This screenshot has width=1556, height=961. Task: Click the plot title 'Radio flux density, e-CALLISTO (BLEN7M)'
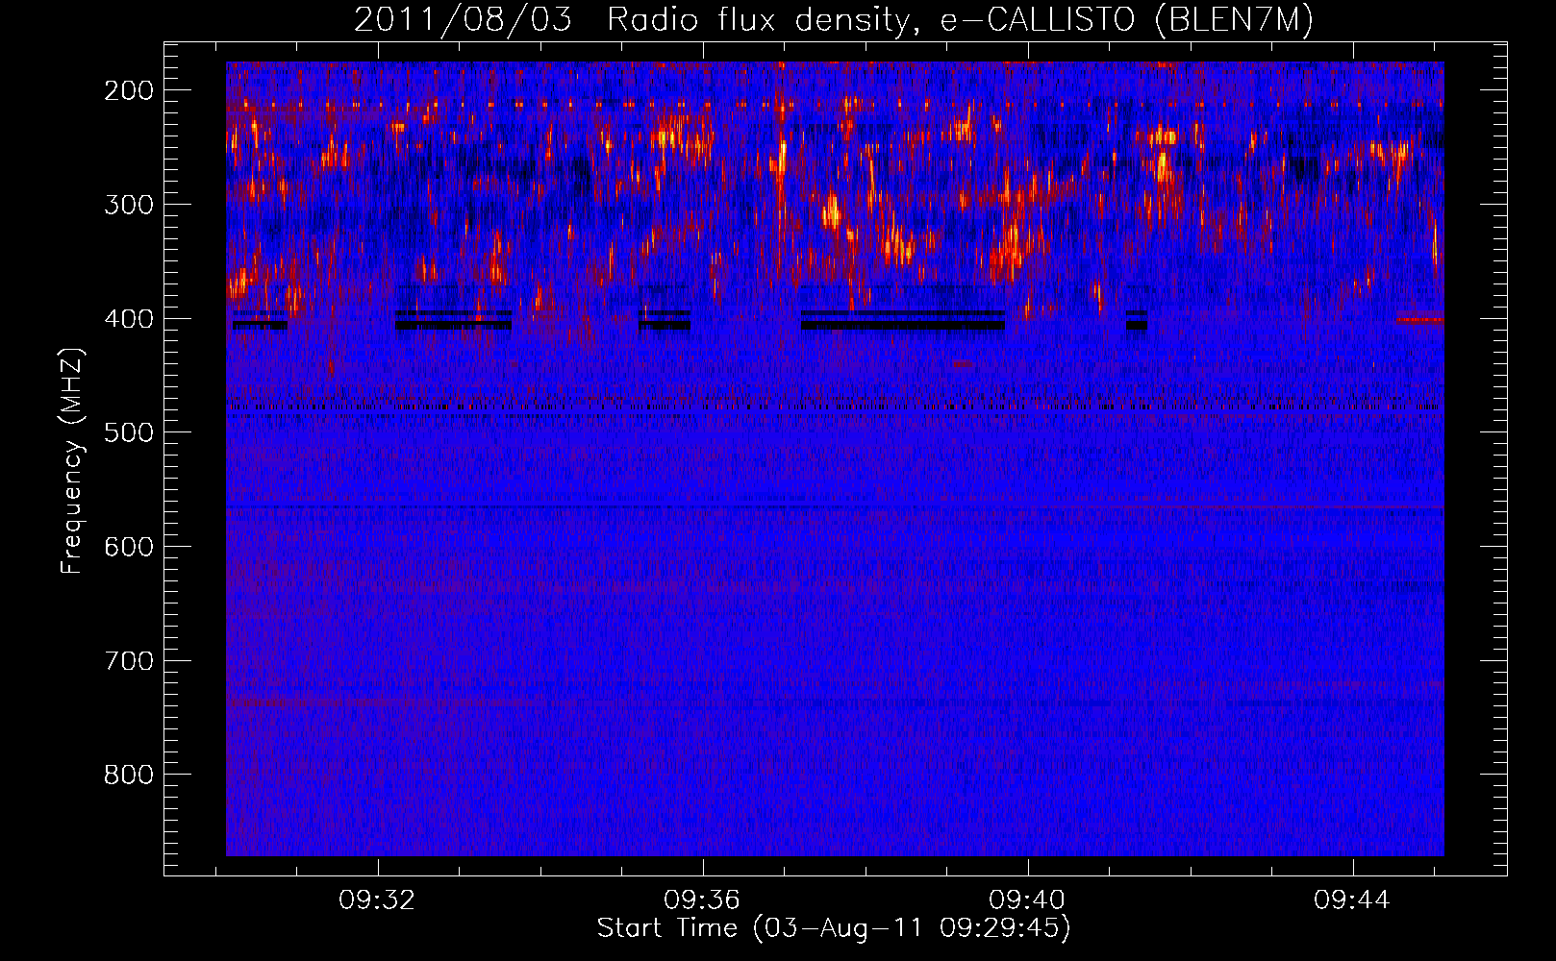960,20
